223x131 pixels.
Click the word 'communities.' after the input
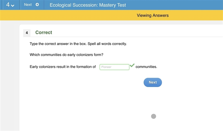coord(146,67)
